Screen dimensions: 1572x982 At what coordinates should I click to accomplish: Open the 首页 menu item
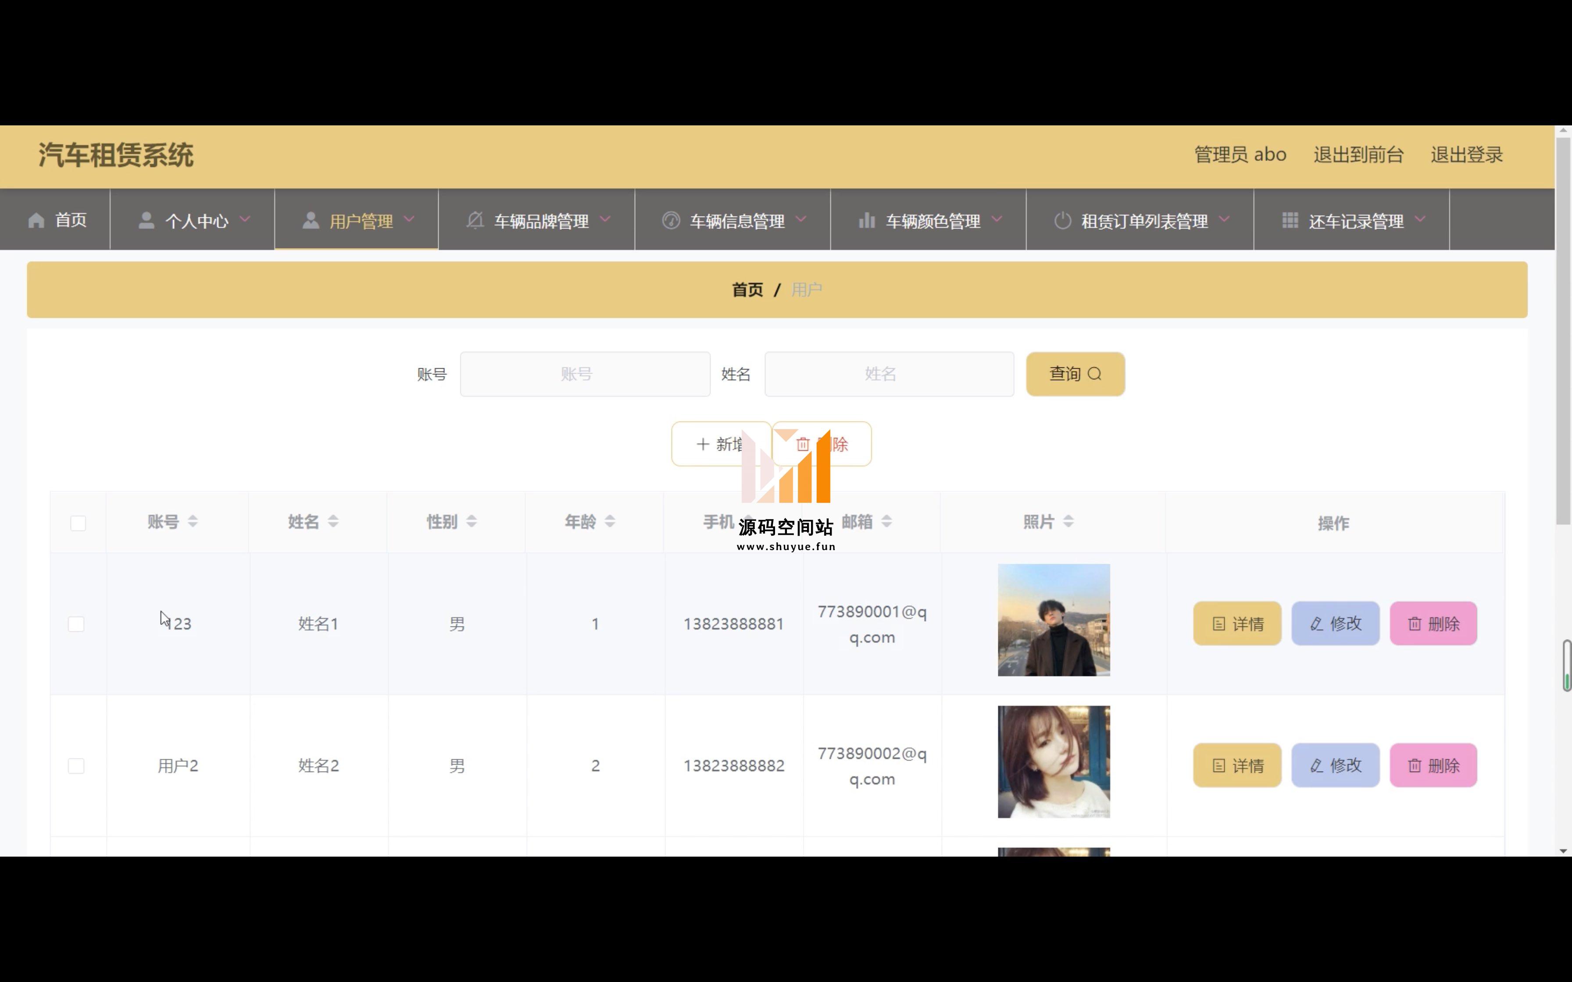coord(55,220)
